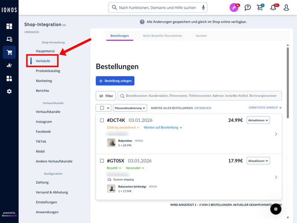Open the user account profile icon

[x=286, y=7]
